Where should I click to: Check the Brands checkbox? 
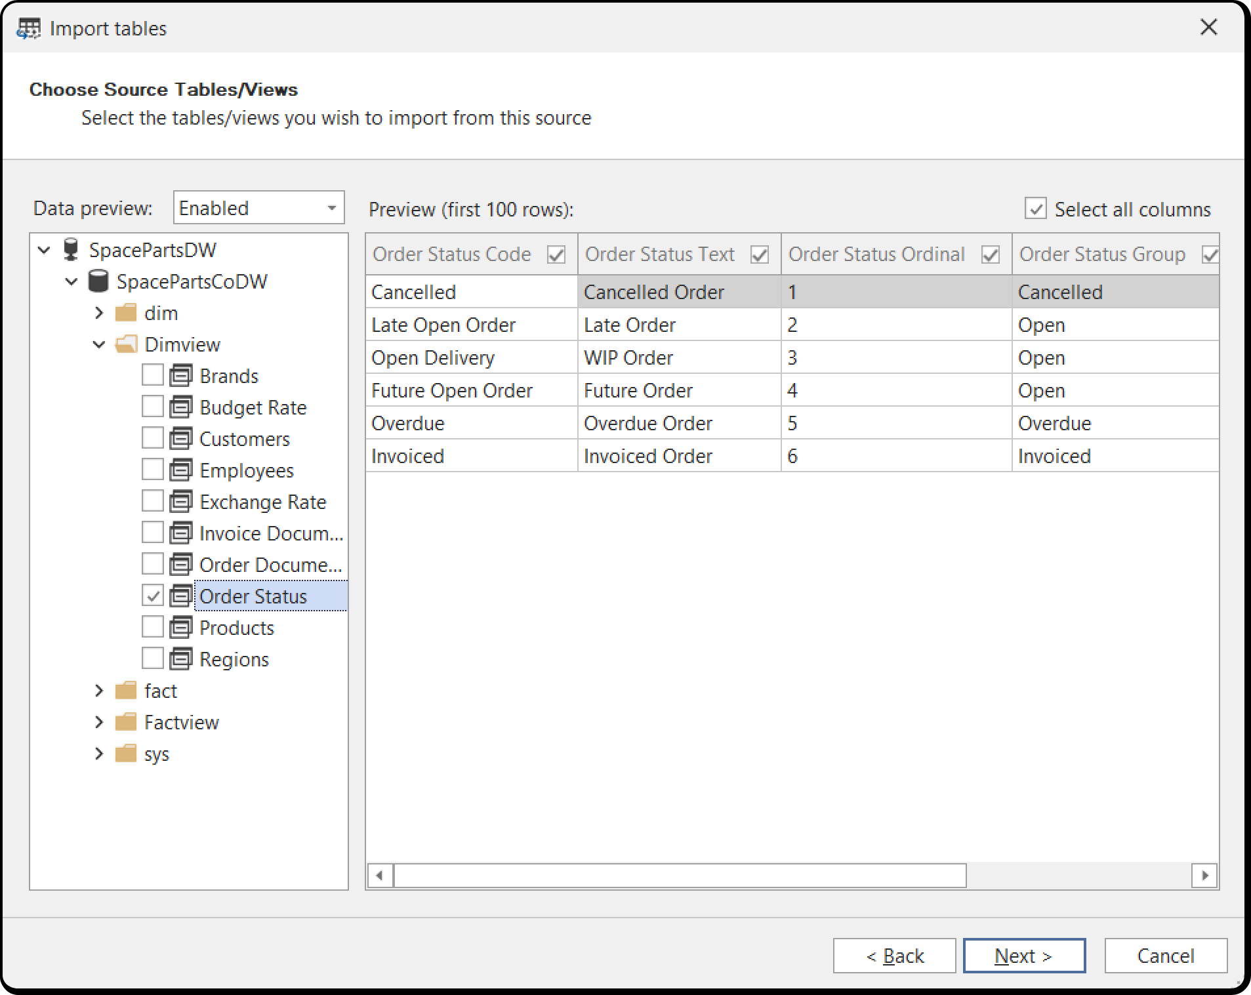point(153,375)
